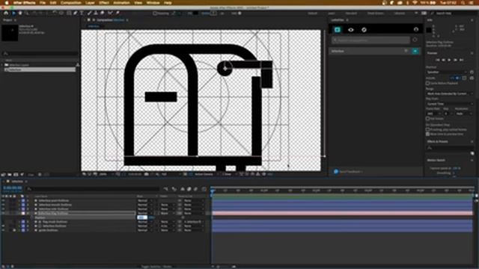Click the new folder icon in Project panel
The width and height of the screenshot is (479, 269).
10,174
